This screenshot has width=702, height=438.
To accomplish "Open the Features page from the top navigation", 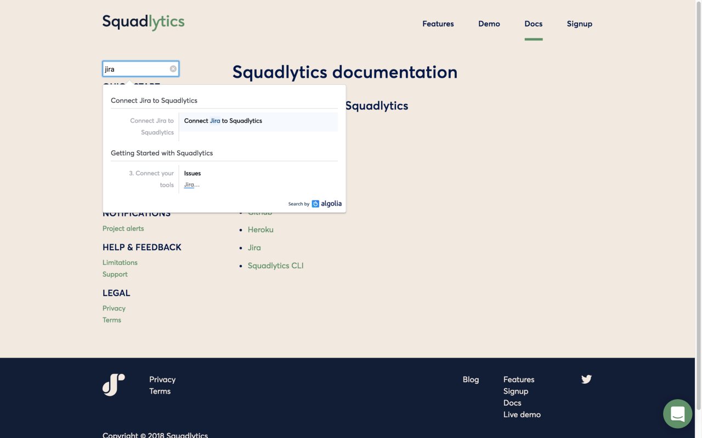I will pos(438,24).
